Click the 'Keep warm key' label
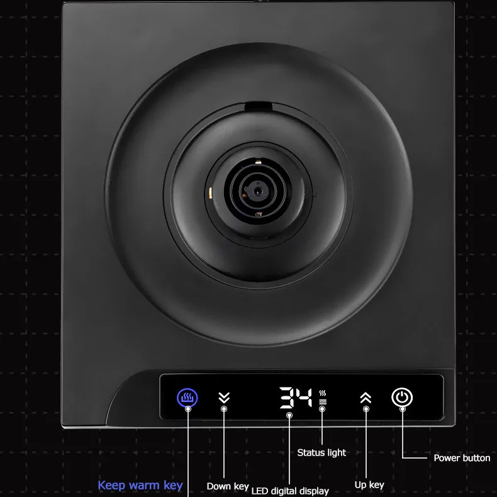Image resolution: width=497 pixels, height=497 pixels. [x=140, y=485]
